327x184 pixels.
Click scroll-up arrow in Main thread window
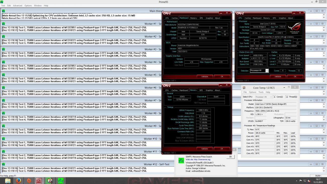pyautogui.click(x=324, y=15)
